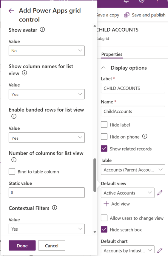Open the Show avatar value dropdown
Viewport: 168px width, 256px height.
tap(47, 51)
